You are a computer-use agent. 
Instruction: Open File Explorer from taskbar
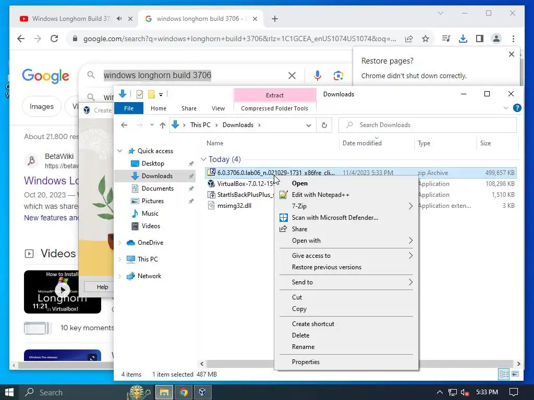point(164,392)
